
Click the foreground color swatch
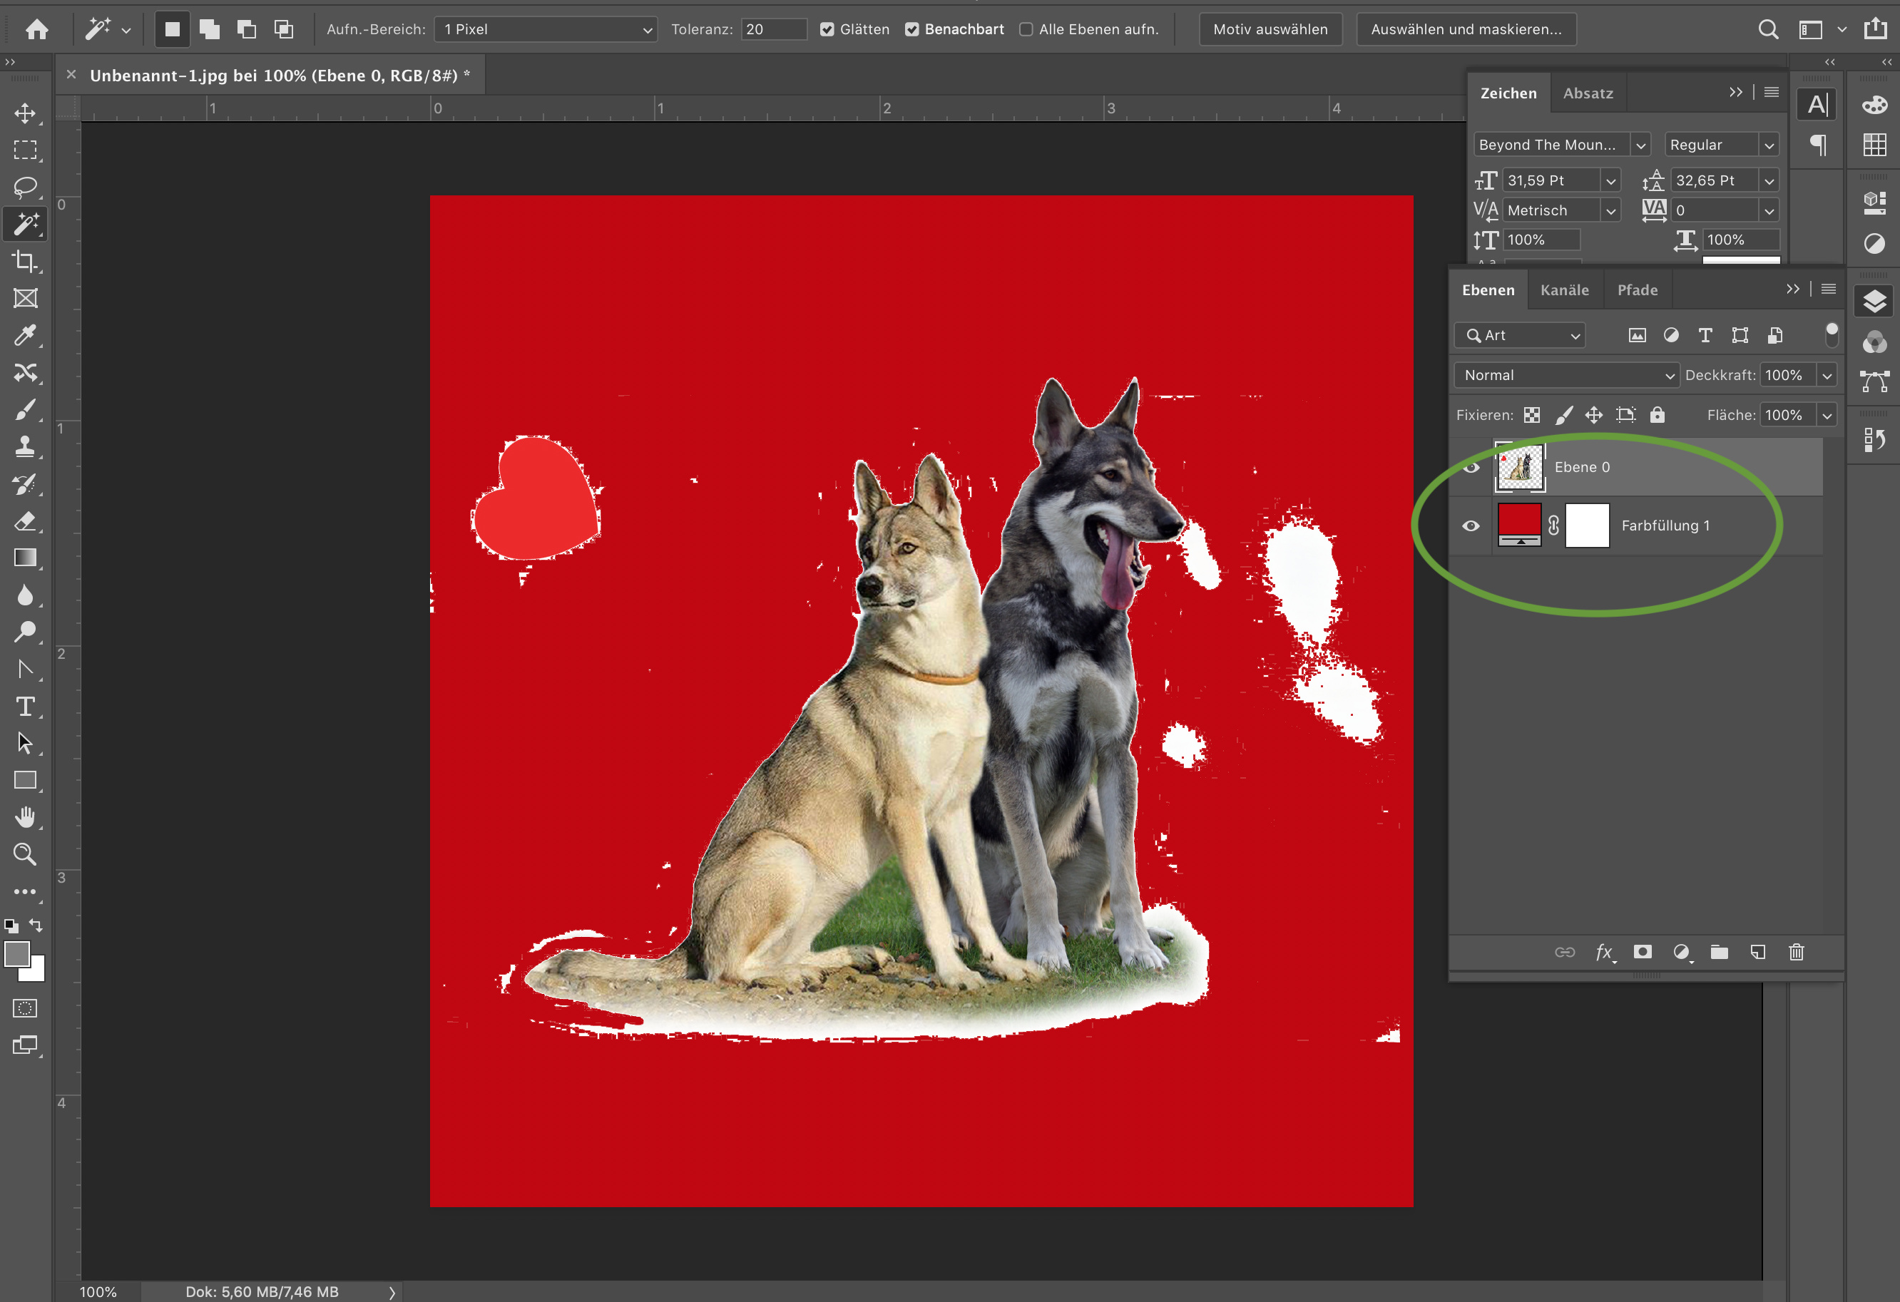(16, 955)
